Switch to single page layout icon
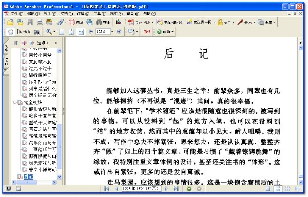308x197 pixels. (268, 189)
